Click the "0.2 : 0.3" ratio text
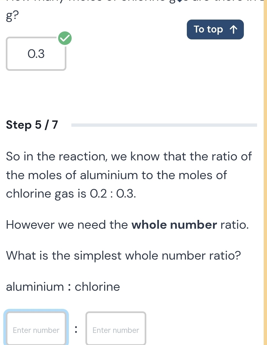This screenshot has width=267, height=345. [113, 194]
